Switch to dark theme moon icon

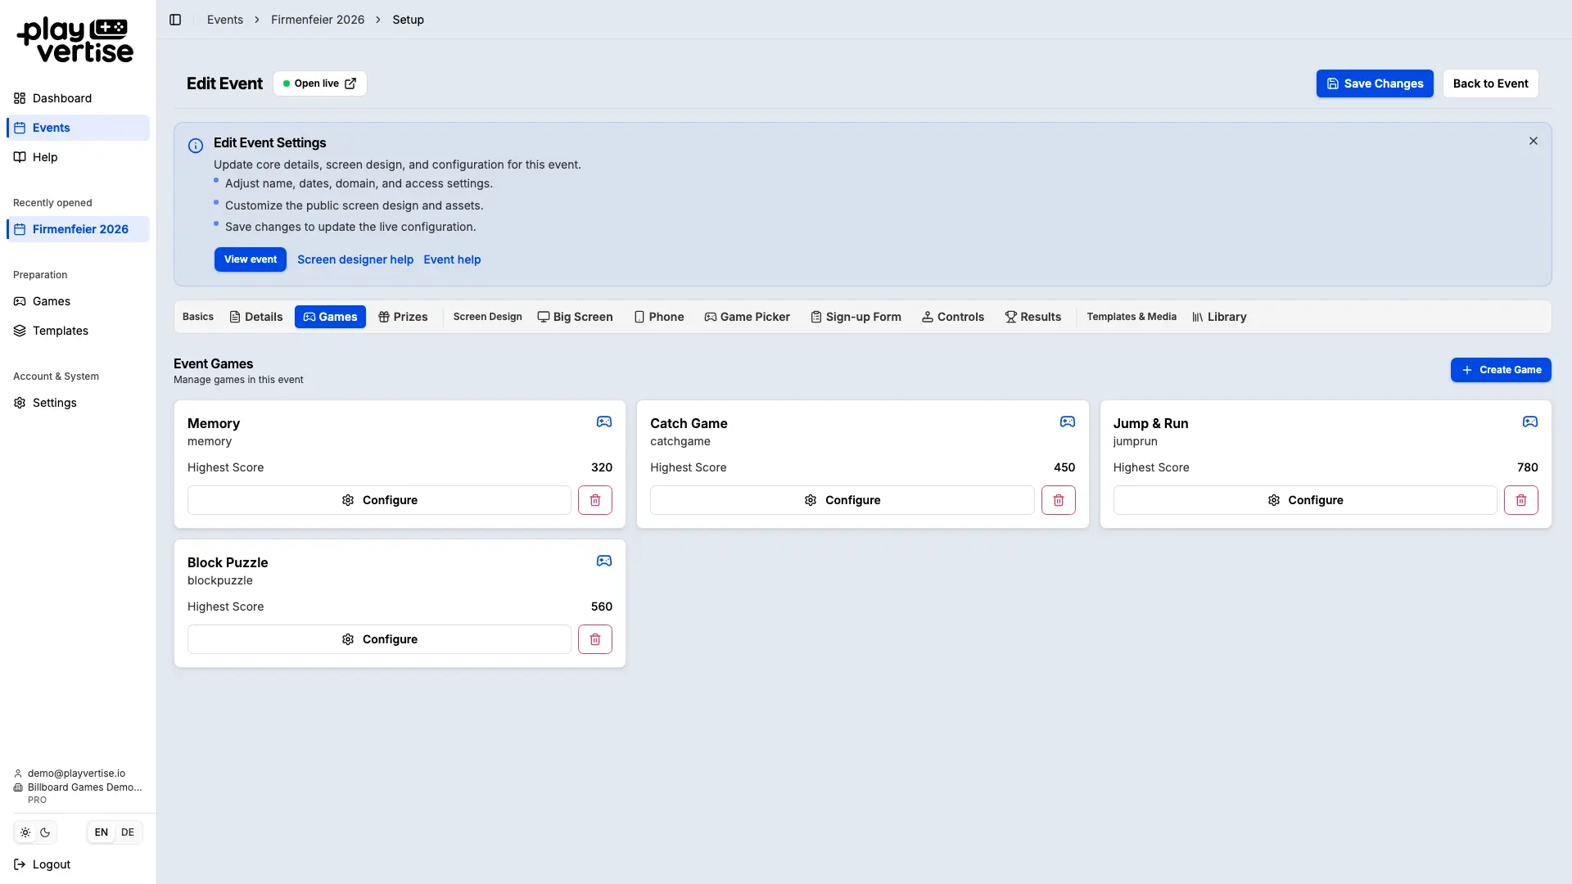pyautogui.click(x=45, y=832)
